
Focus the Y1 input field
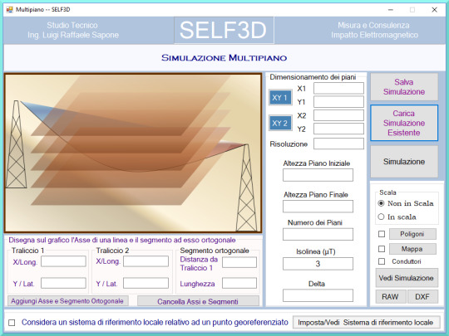pyautogui.click(x=338, y=102)
